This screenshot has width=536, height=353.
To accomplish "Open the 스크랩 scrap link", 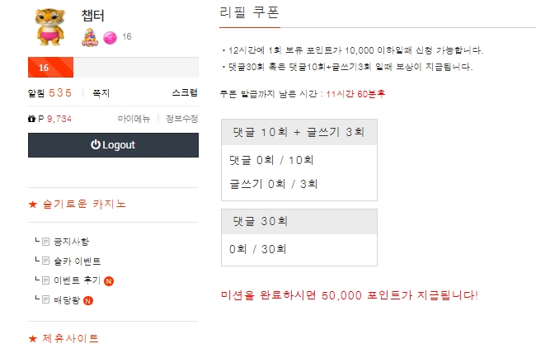I will (x=185, y=93).
